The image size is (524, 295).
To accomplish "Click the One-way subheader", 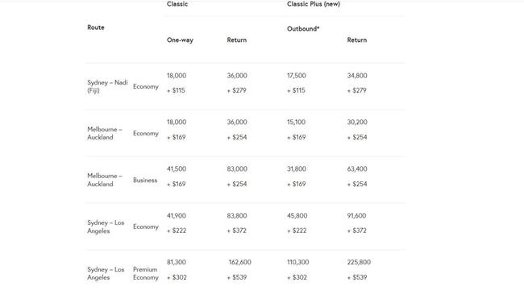I will pos(180,40).
